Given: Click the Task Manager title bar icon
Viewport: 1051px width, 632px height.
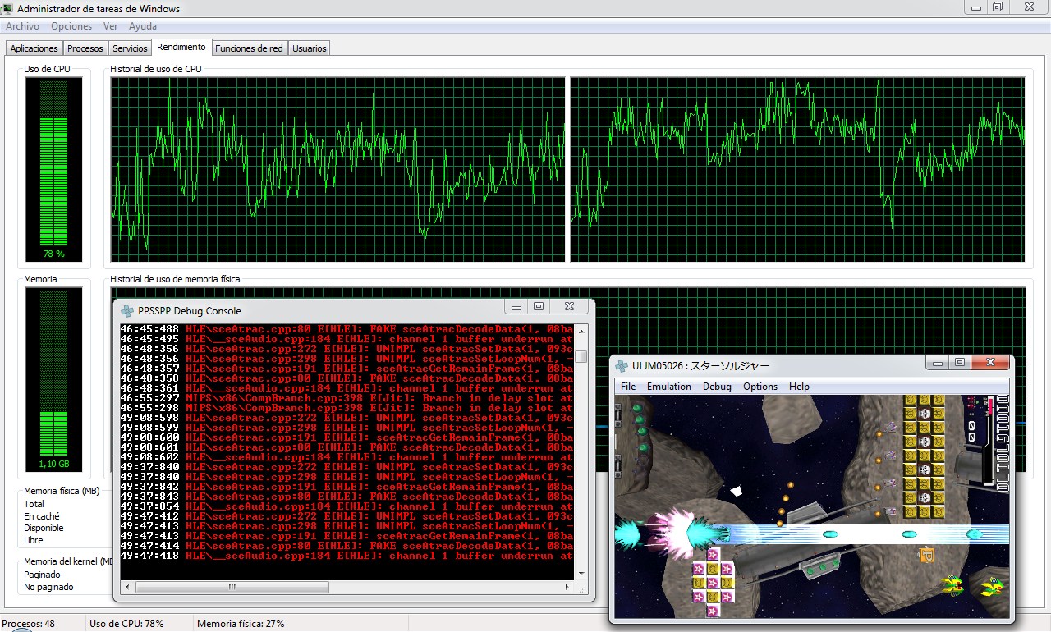Looking at the screenshot, I should click(x=7, y=9).
